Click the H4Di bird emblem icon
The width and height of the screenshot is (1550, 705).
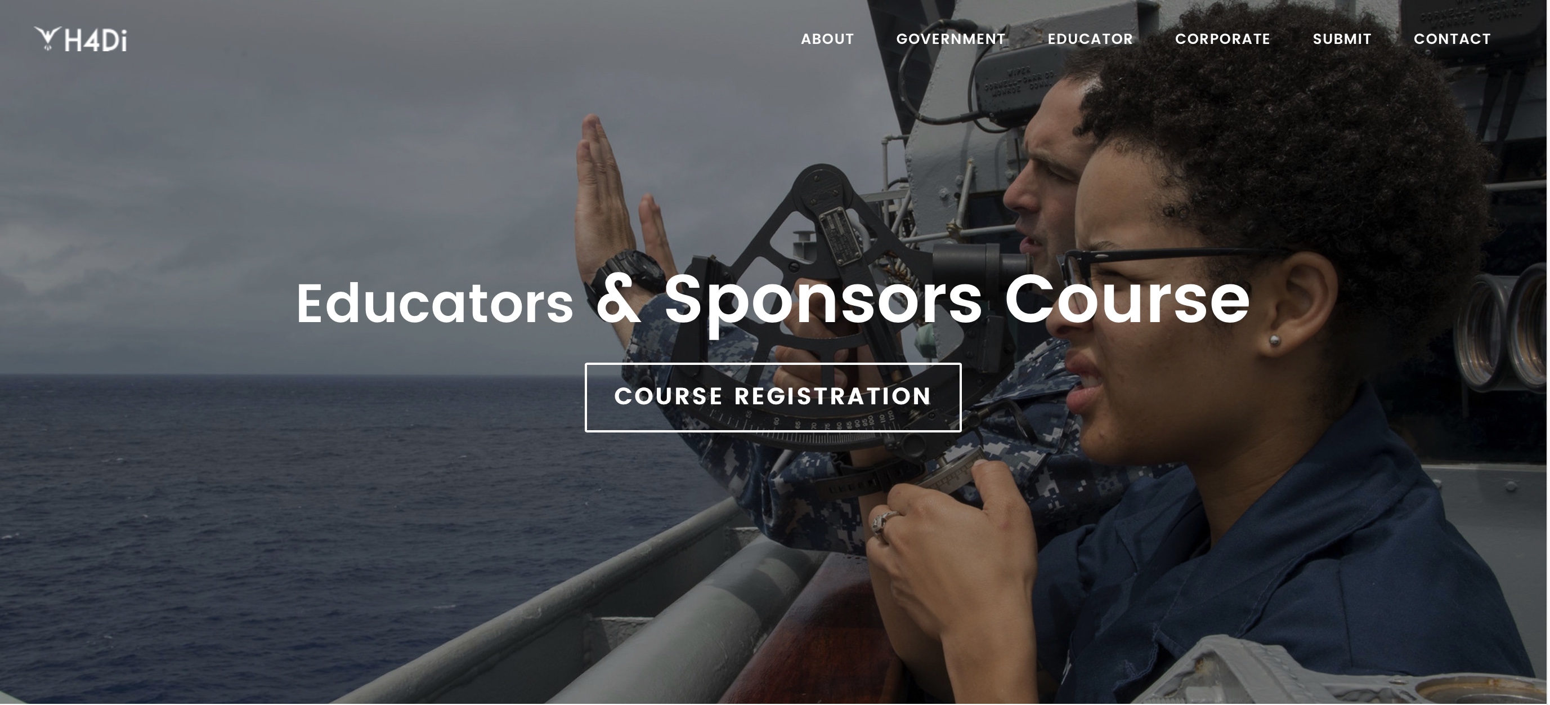point(47,38)
